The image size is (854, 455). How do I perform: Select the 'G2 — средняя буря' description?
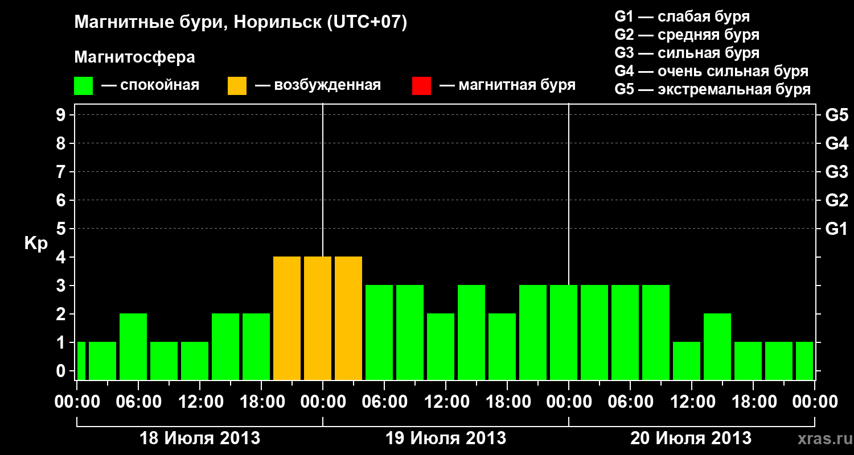pyautogui.click(x=687, y=35)
